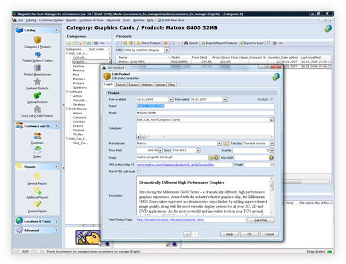Click refresh icon in Products toolbar
Screen dimensions: 346x264
tap(118, 43)
